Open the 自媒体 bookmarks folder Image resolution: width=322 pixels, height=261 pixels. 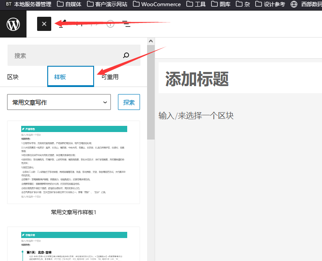[69, 4]
